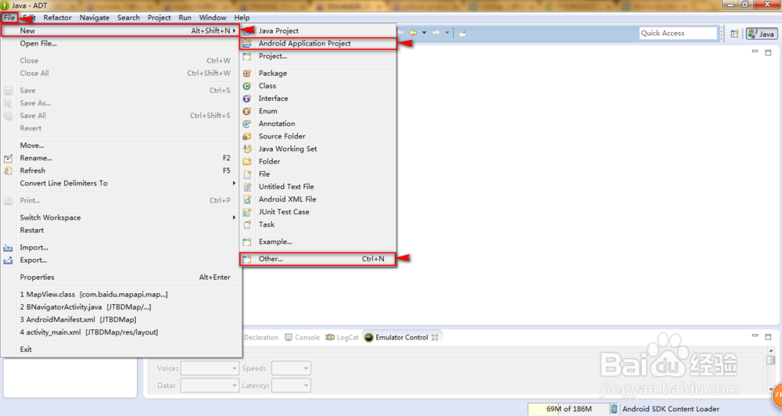
Task: Open the Data combo box
Action: pyautogui.click(x=210, y=386)
